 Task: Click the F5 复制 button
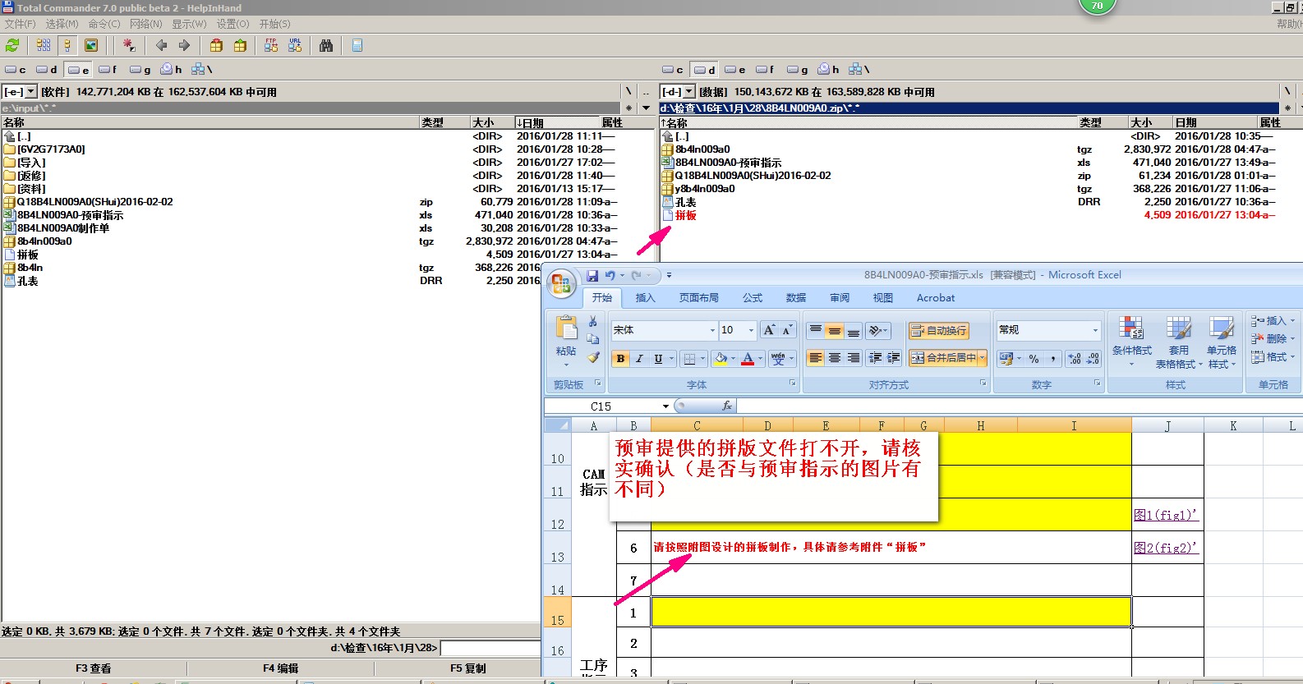(468, 668)
